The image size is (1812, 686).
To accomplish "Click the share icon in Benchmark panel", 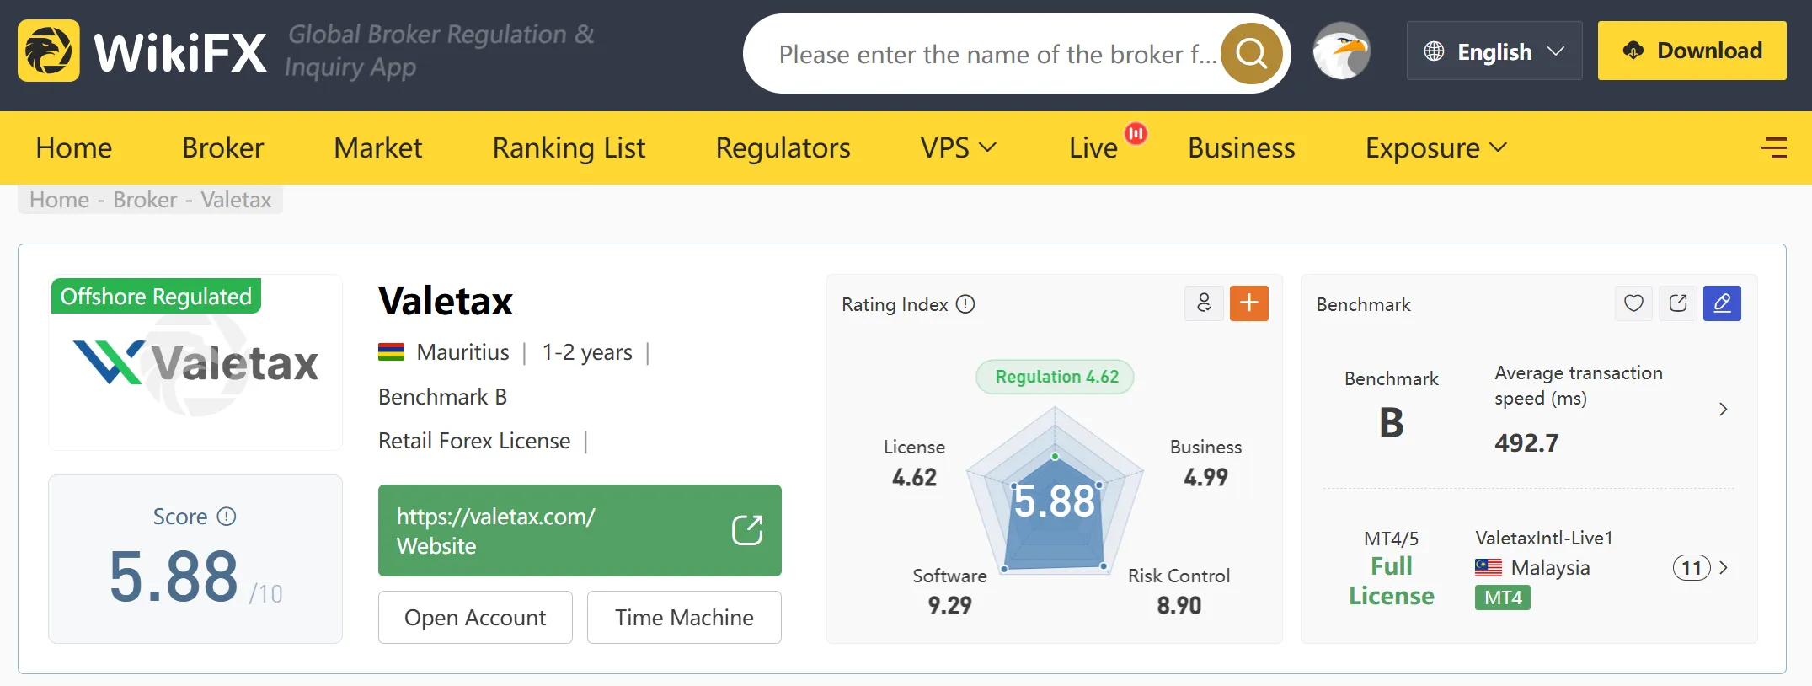I will tap(1678, 303).
